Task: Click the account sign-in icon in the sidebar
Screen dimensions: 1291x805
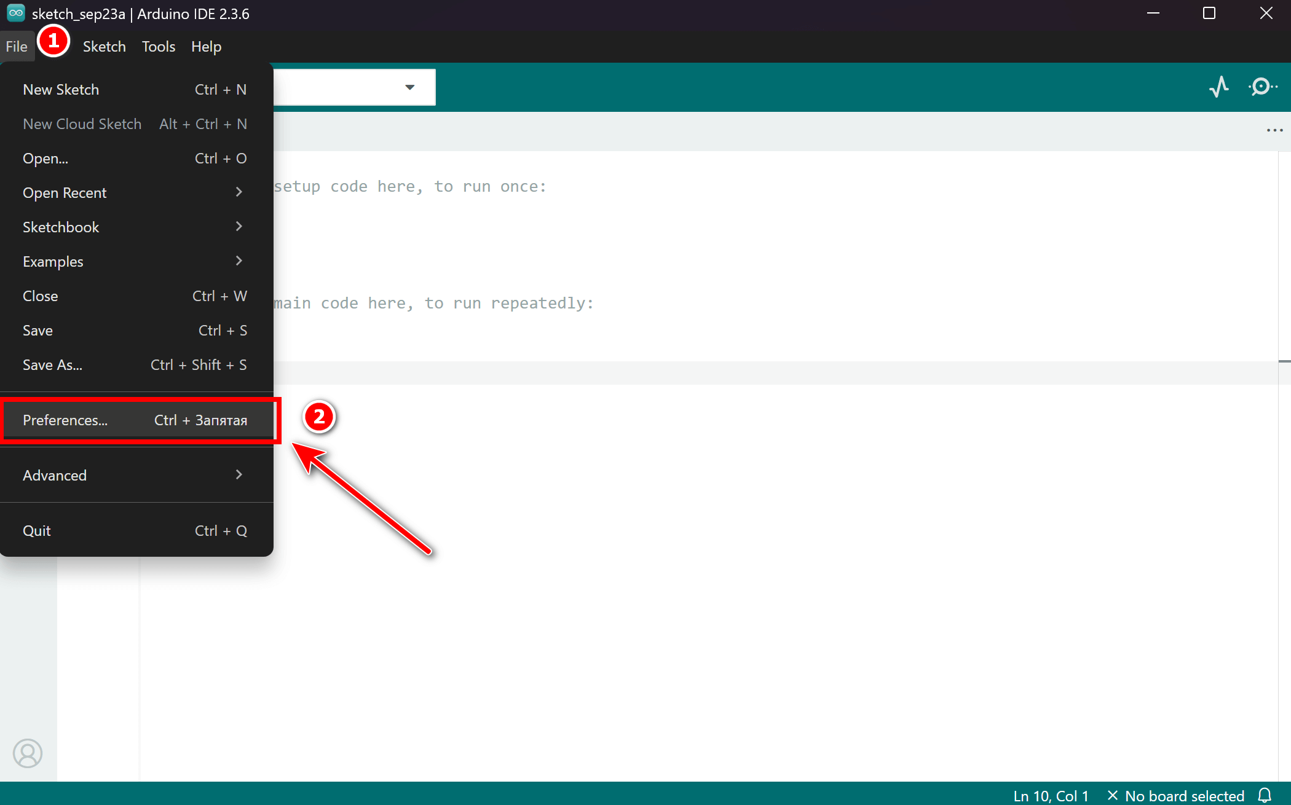Action: point(28,753)
